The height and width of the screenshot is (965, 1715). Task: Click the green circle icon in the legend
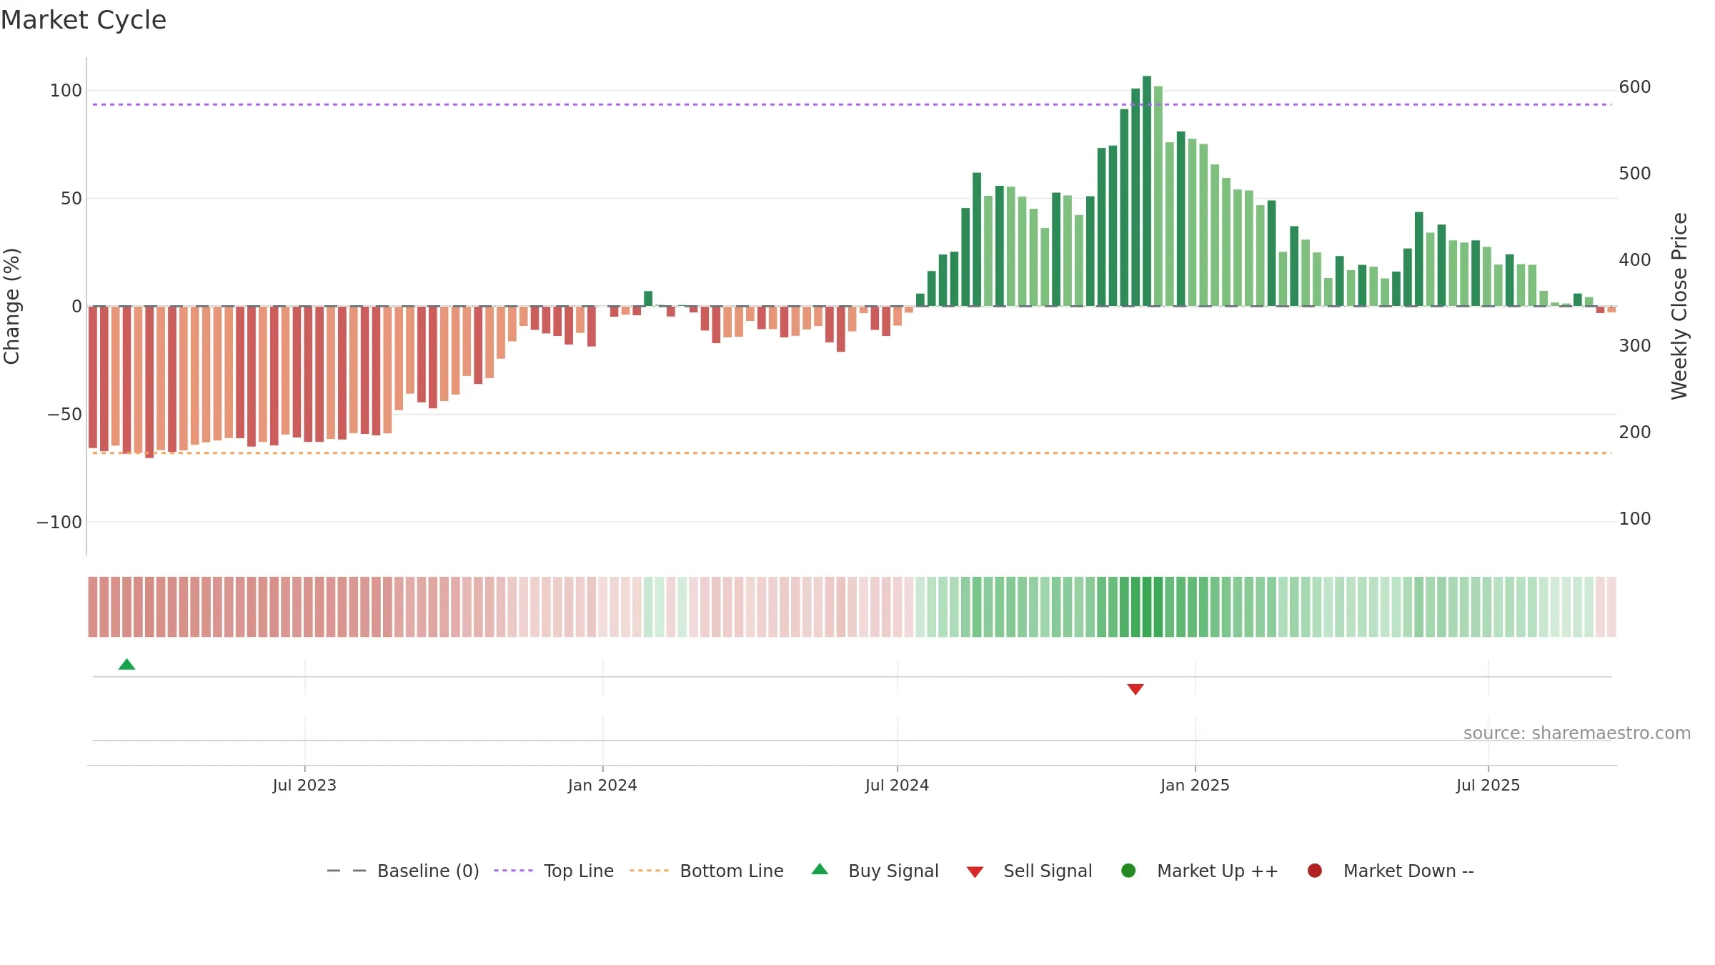coord(1128,871)
